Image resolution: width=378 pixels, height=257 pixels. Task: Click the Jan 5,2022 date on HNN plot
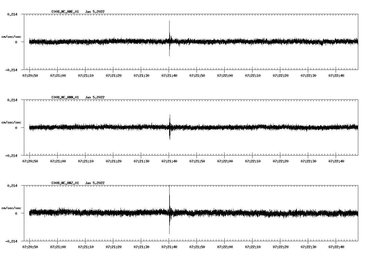tap(95, 97)
